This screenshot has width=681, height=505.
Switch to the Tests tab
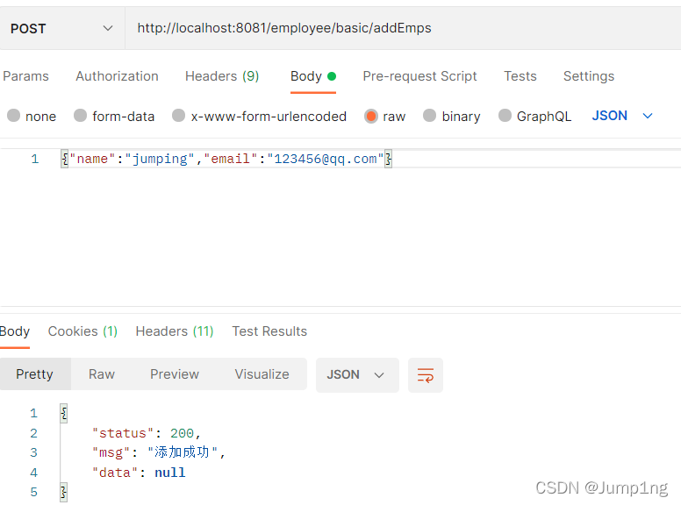pyautogui.click(x=520, y=76)
